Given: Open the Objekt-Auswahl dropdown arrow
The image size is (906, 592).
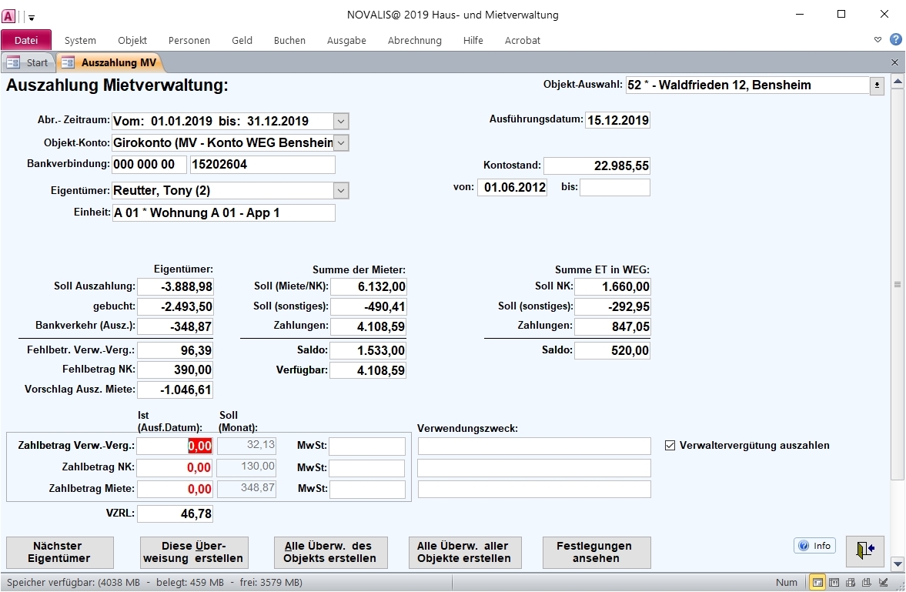Looking at the screenshot, I should pyautogui.click(x=877, y=85).
